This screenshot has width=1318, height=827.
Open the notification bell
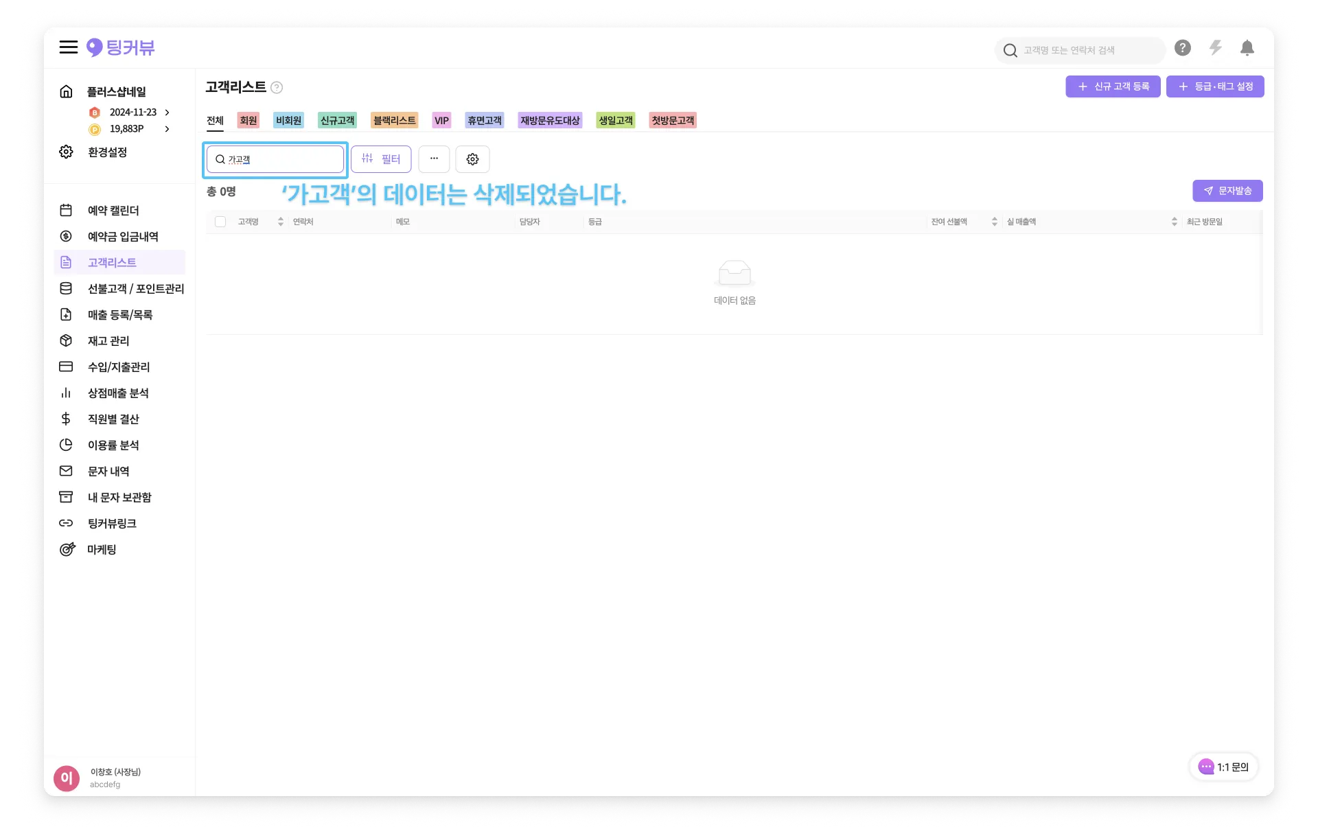point(1247,48)
